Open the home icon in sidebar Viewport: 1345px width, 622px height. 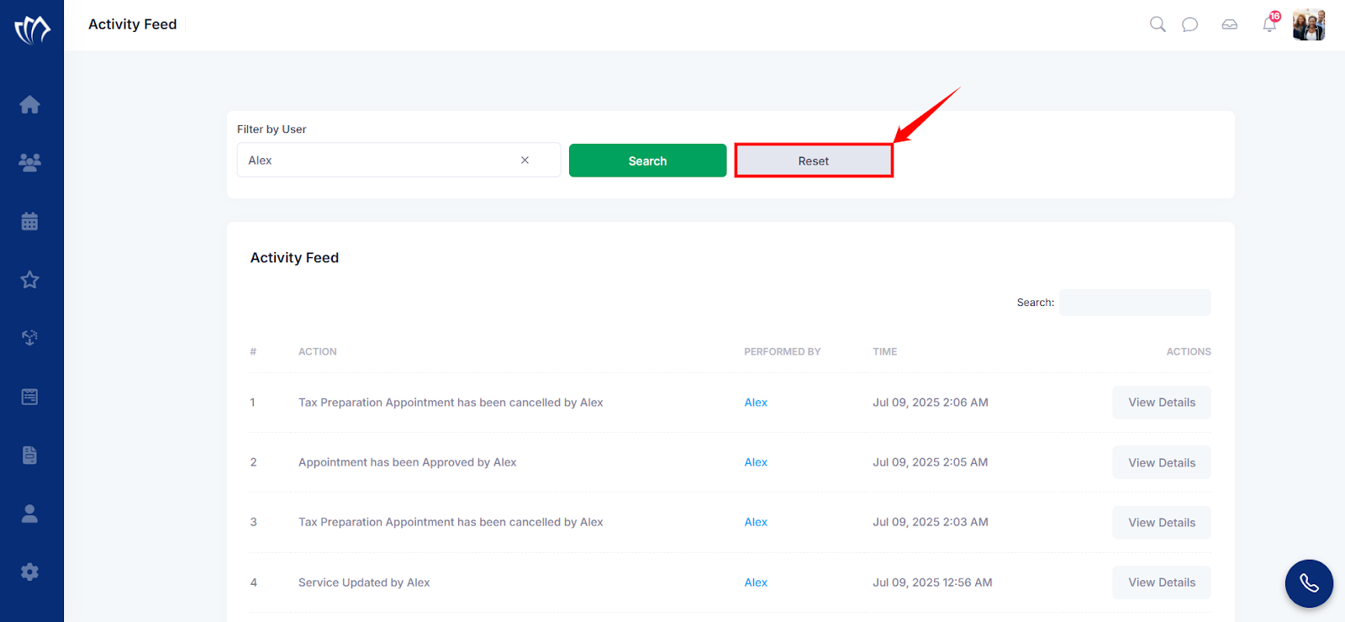tap(29, 104)
